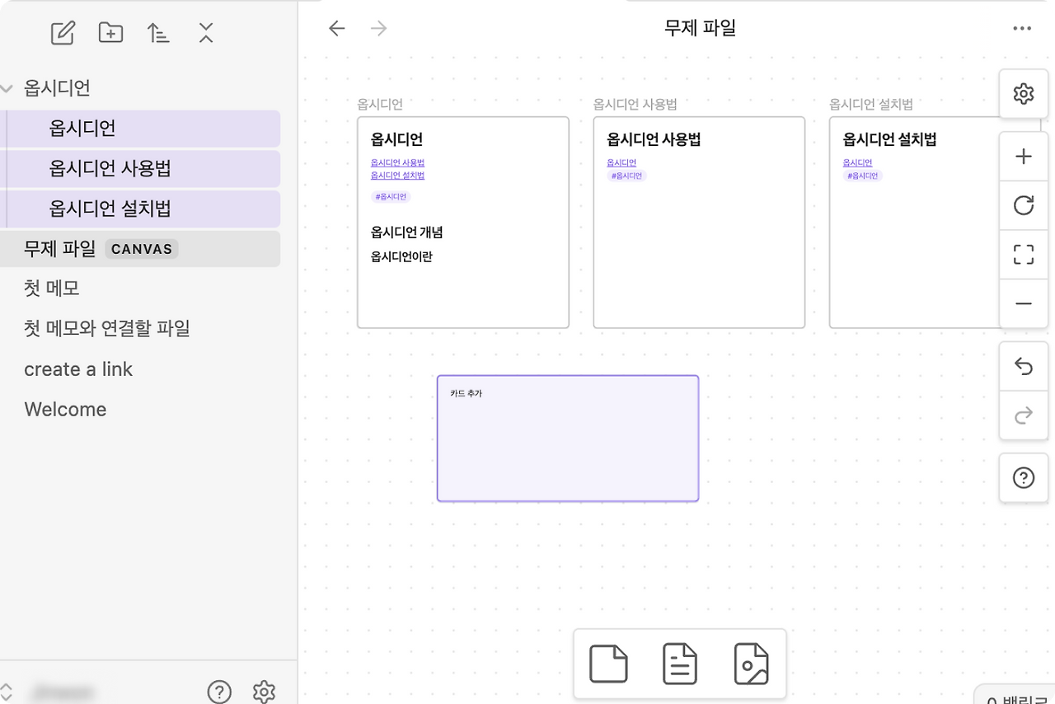Redo the canvas action
This screenshot has width=1055, height=704.
(x=1024, y=415)
